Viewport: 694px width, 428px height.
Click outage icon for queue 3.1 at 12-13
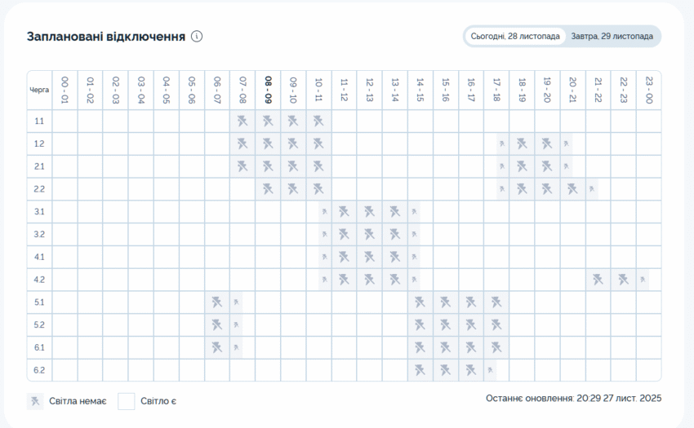point(369,212)
